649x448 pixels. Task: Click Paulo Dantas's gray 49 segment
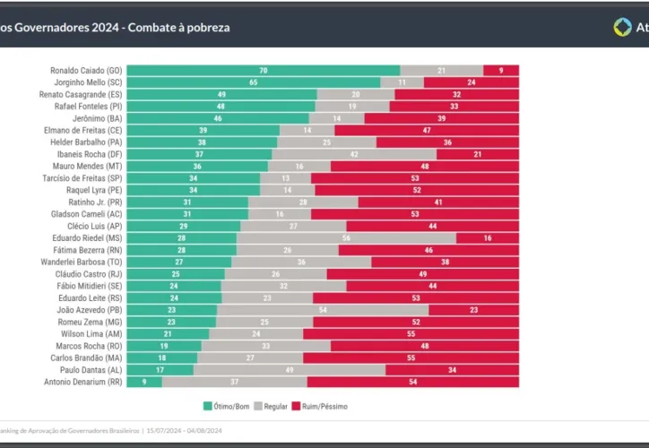(x=289, y=370)
